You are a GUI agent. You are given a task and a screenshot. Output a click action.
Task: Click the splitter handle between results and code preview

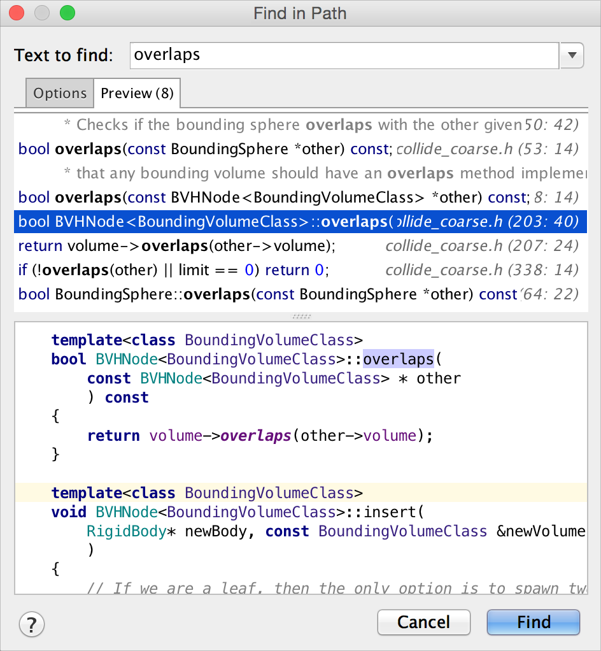tap(301, 317)
